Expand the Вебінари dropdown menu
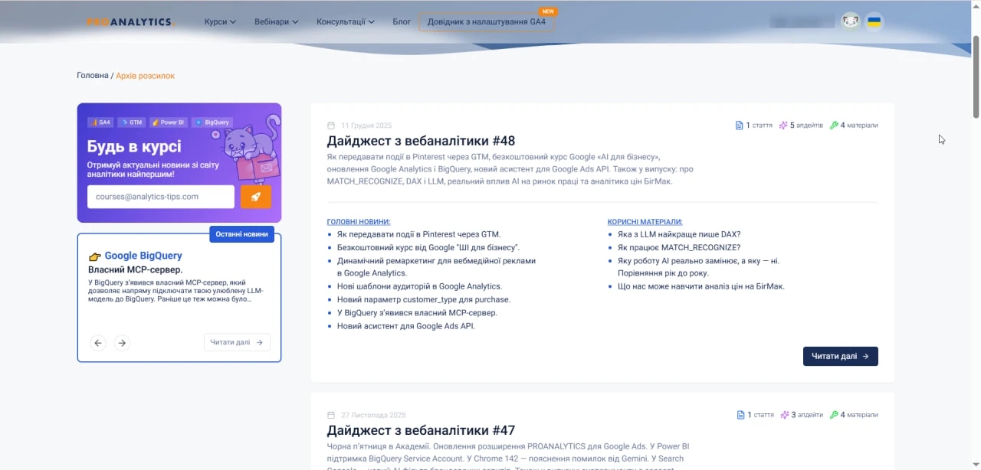Screen dimensions: 981x470 276,22
